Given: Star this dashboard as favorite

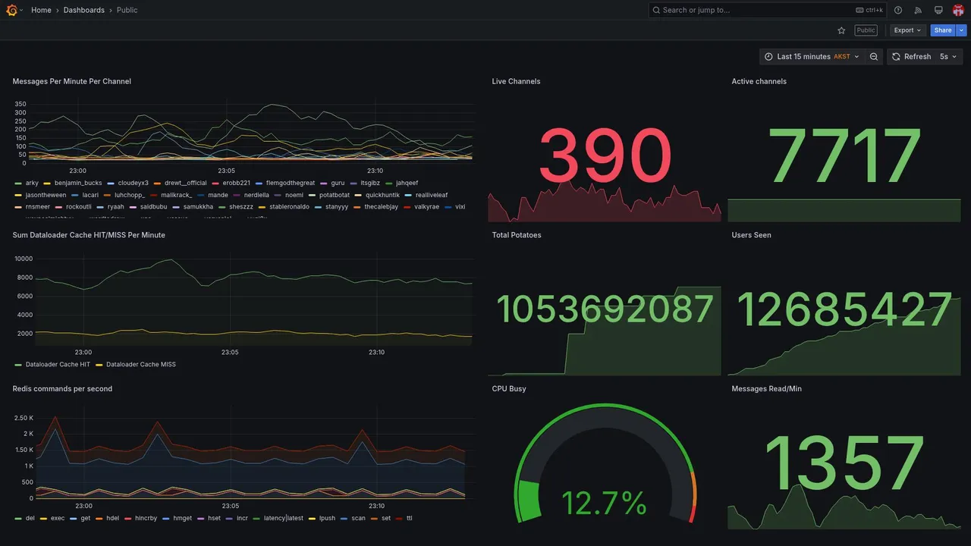Looking at the screenshot, I should coord(841,30).
